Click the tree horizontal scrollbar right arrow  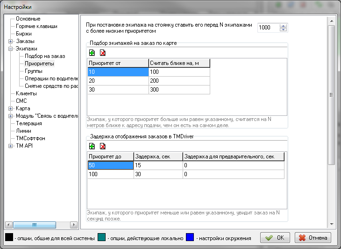pos(74,225)
